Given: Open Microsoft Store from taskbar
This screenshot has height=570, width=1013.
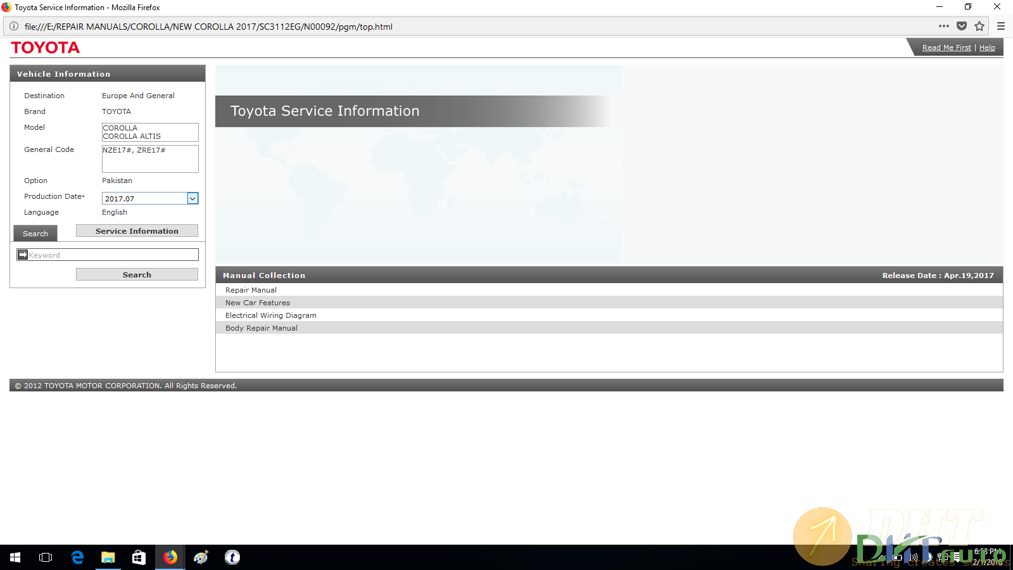Looking at the screenshot, I should click(x=139, y=557).
